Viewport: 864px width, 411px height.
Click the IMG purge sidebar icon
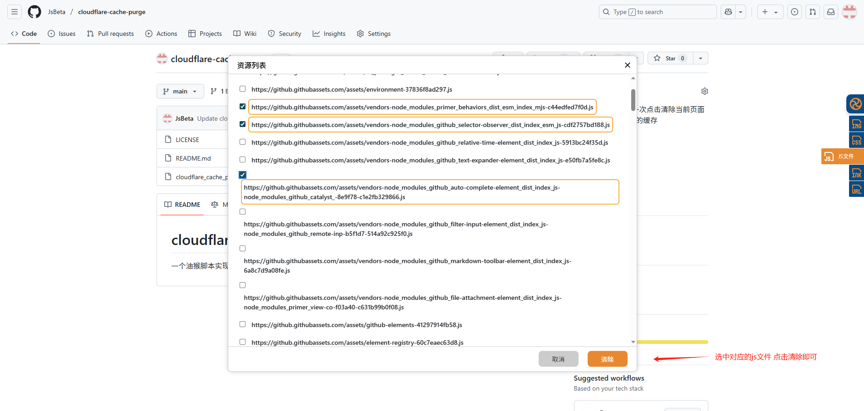pyautogui.click(x=856, y=123)
